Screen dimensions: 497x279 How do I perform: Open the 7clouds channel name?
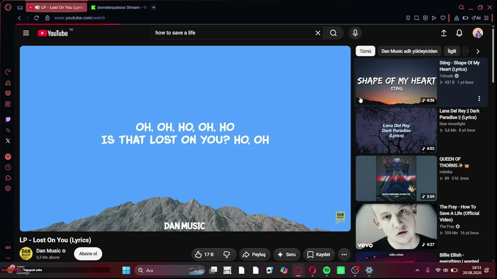pyautogui.click(x=446, y=76)
